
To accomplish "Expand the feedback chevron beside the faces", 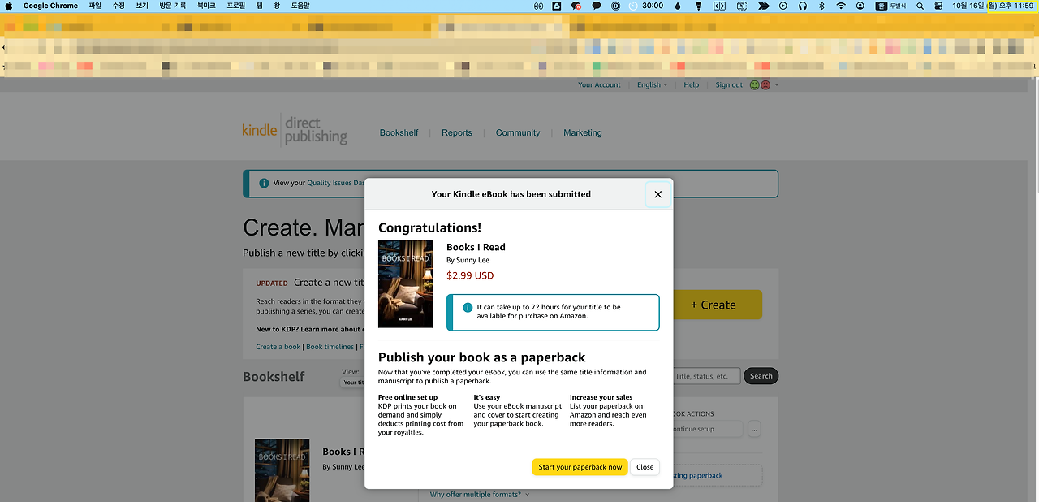I will 777,84.
